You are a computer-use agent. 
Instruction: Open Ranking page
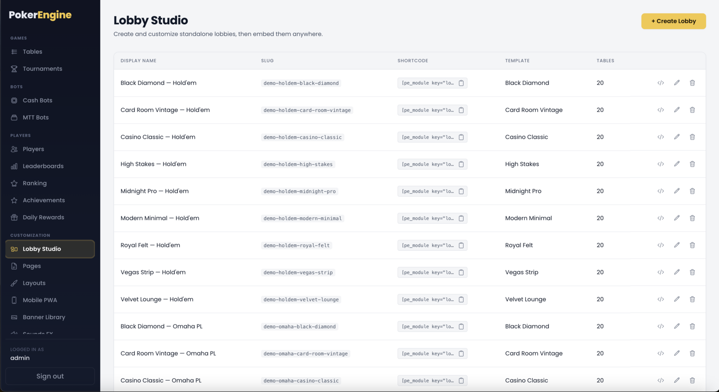pos(50,183)
